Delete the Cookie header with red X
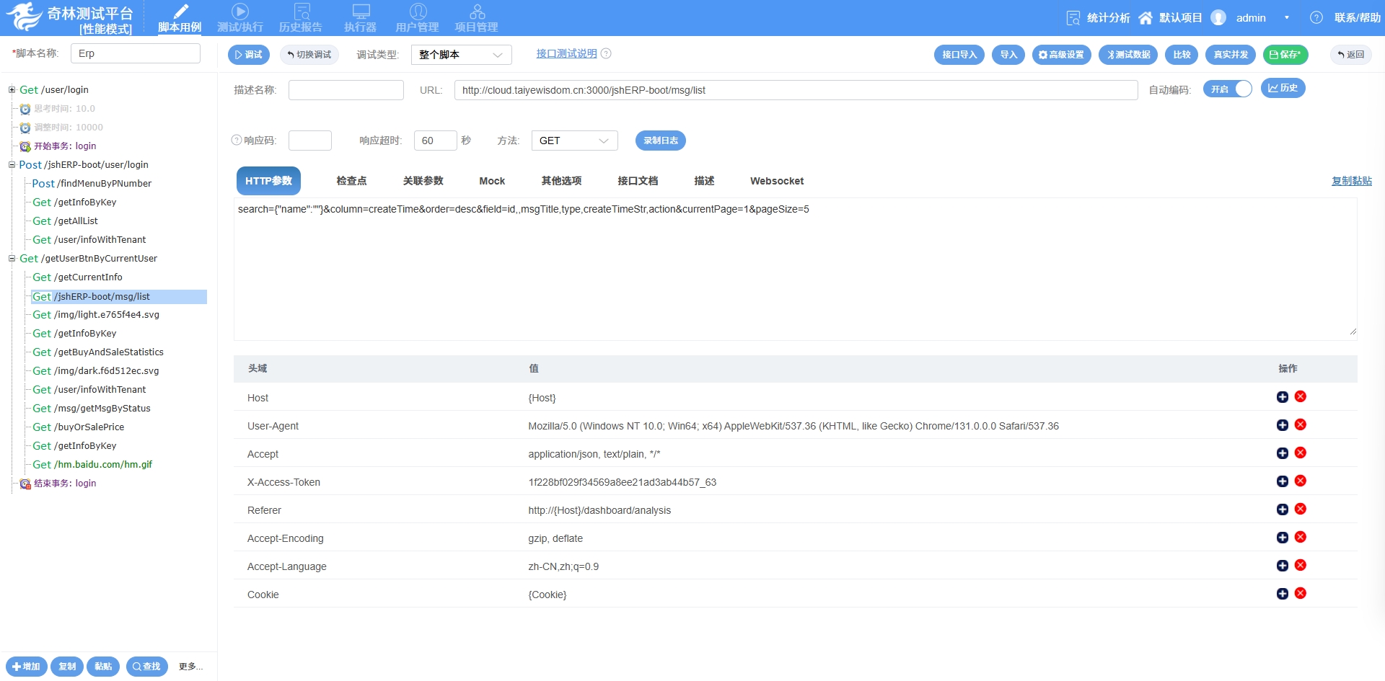Viewport: 1385px width, 681px height. point(1300,594)
